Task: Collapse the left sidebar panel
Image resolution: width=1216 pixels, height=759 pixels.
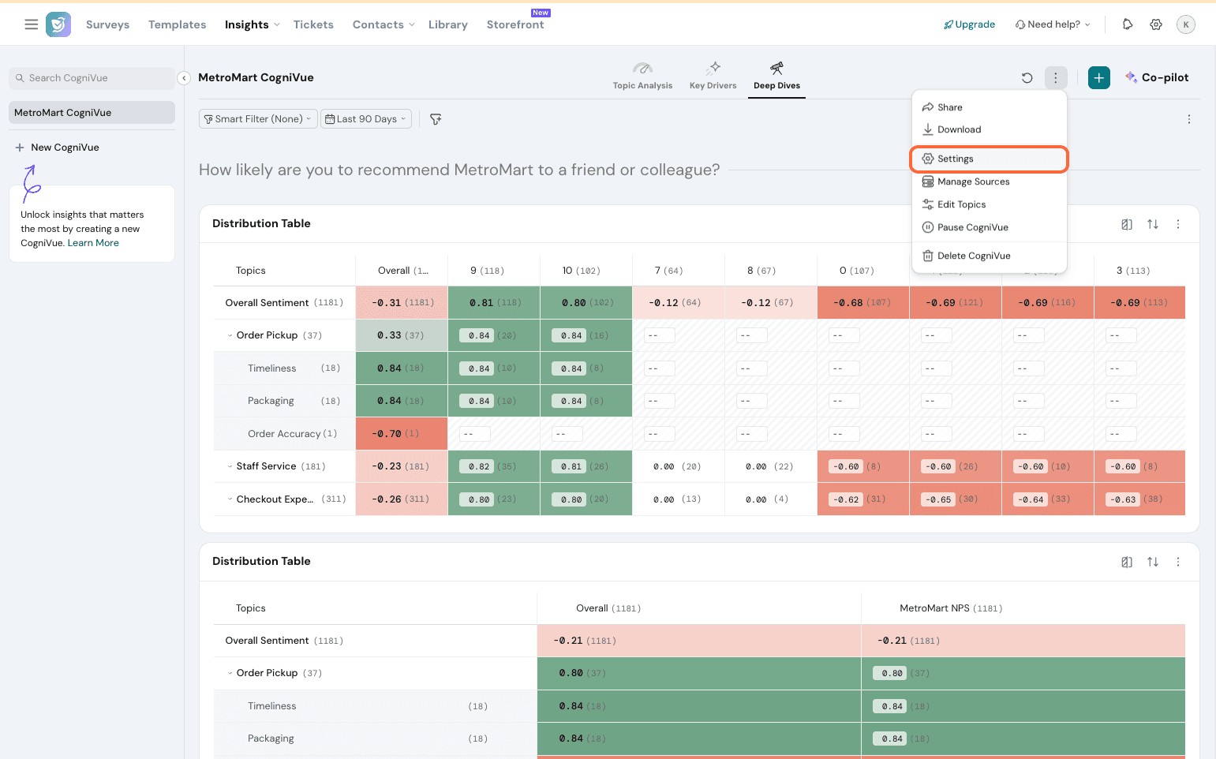Action: 184,78
